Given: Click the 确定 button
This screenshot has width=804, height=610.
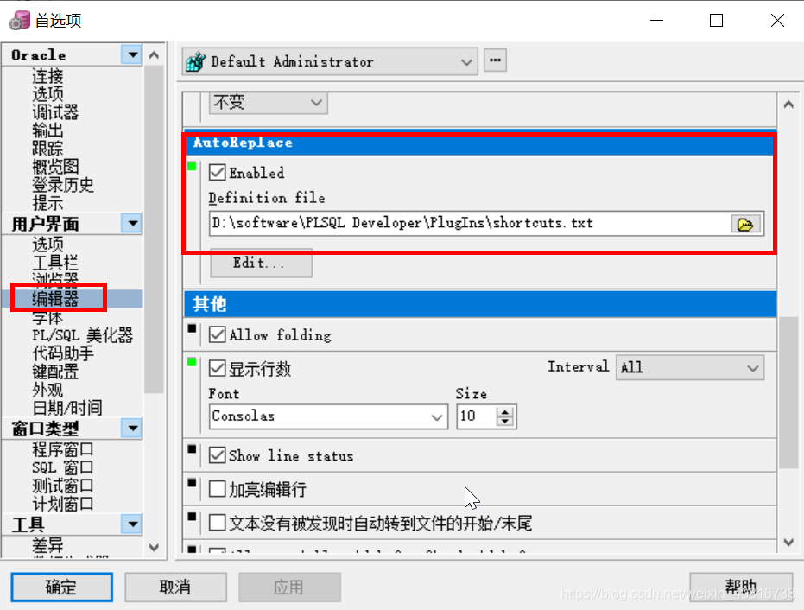Looking at the screenshot, I should click(x=61, y=587).
